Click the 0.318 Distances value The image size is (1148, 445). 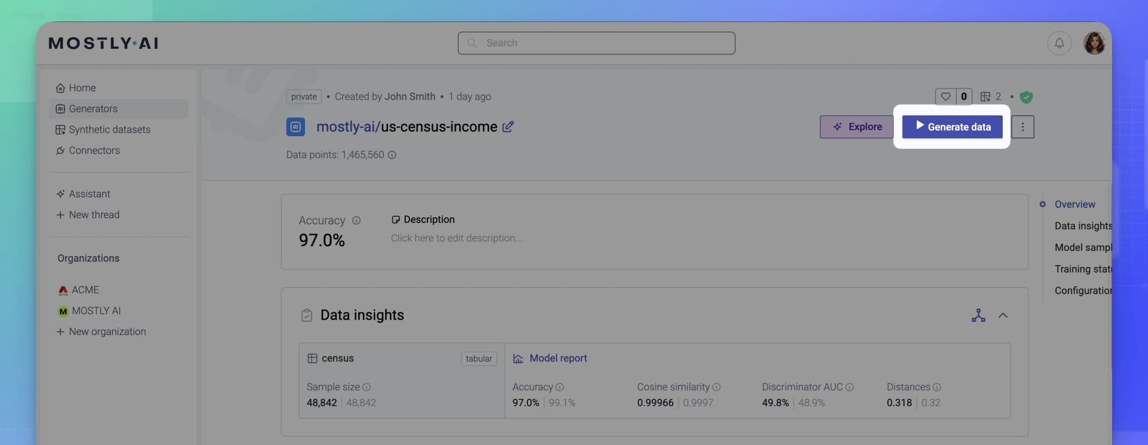[x=899, y=403]
